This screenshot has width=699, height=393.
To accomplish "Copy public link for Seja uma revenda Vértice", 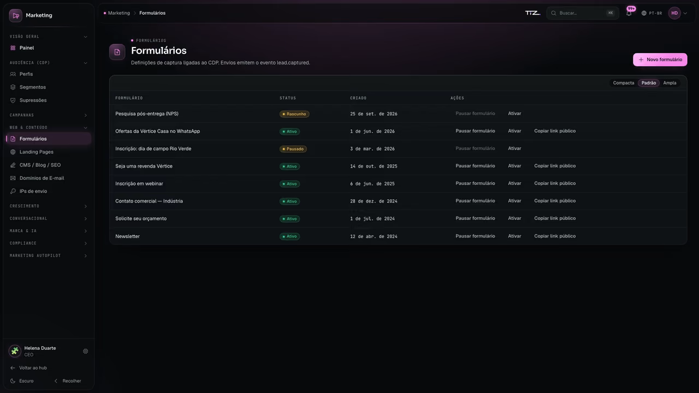I will click(555, 166).
